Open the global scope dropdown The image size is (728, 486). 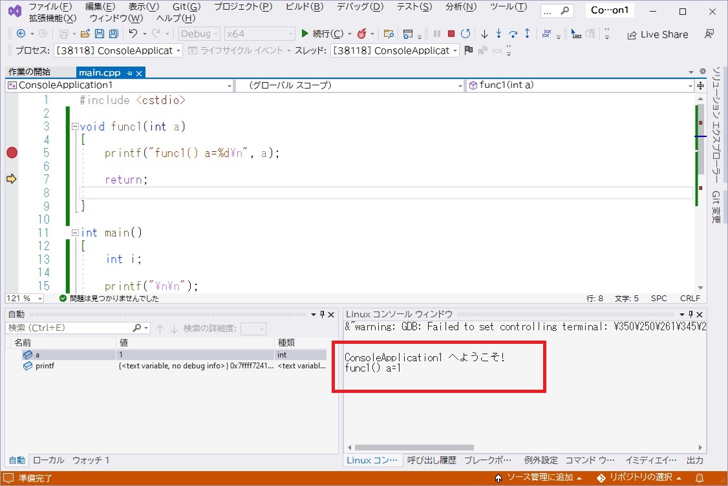[350, 85]
